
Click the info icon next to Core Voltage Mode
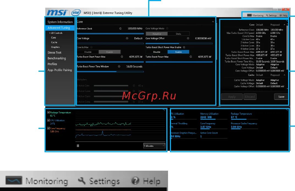click(x=167, y=28)
